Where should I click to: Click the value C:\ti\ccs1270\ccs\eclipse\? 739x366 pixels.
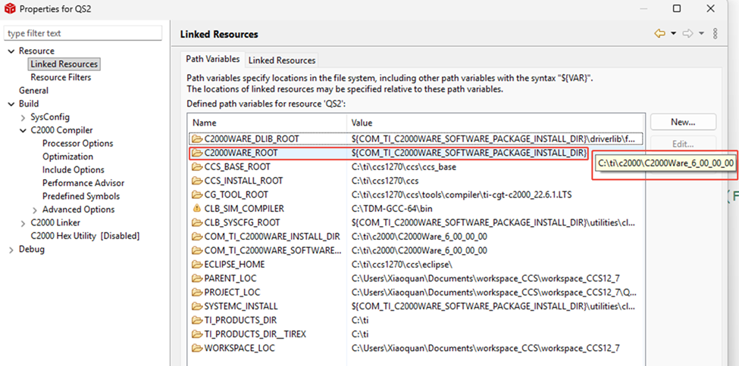pyautogui.click(x=402, y=265)
